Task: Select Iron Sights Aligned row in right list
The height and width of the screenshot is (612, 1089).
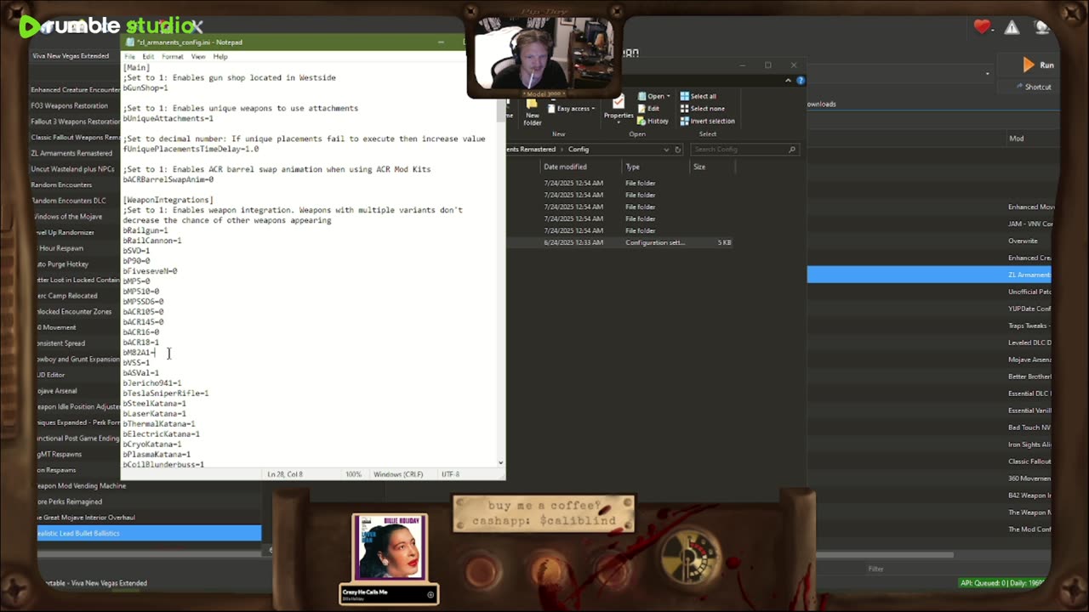Action: click(x=1029, y=445)
